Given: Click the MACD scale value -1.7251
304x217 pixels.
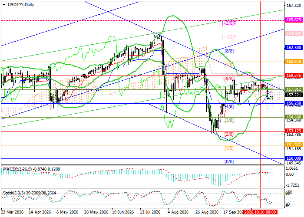Looking at the screenshot, I should [x=292, y=185].
